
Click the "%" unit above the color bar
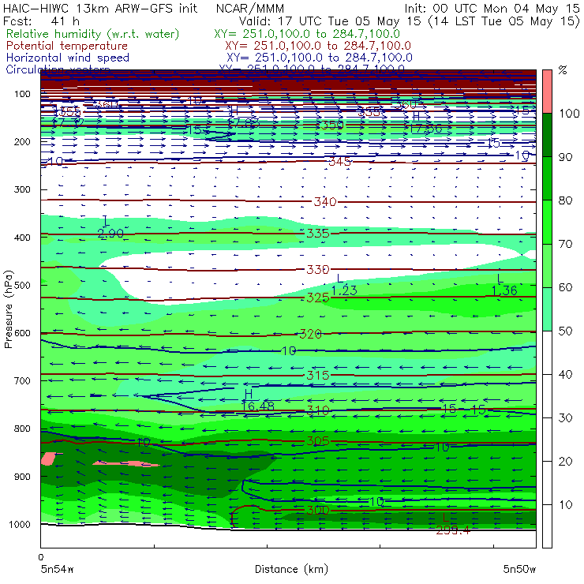pos(563,70)
